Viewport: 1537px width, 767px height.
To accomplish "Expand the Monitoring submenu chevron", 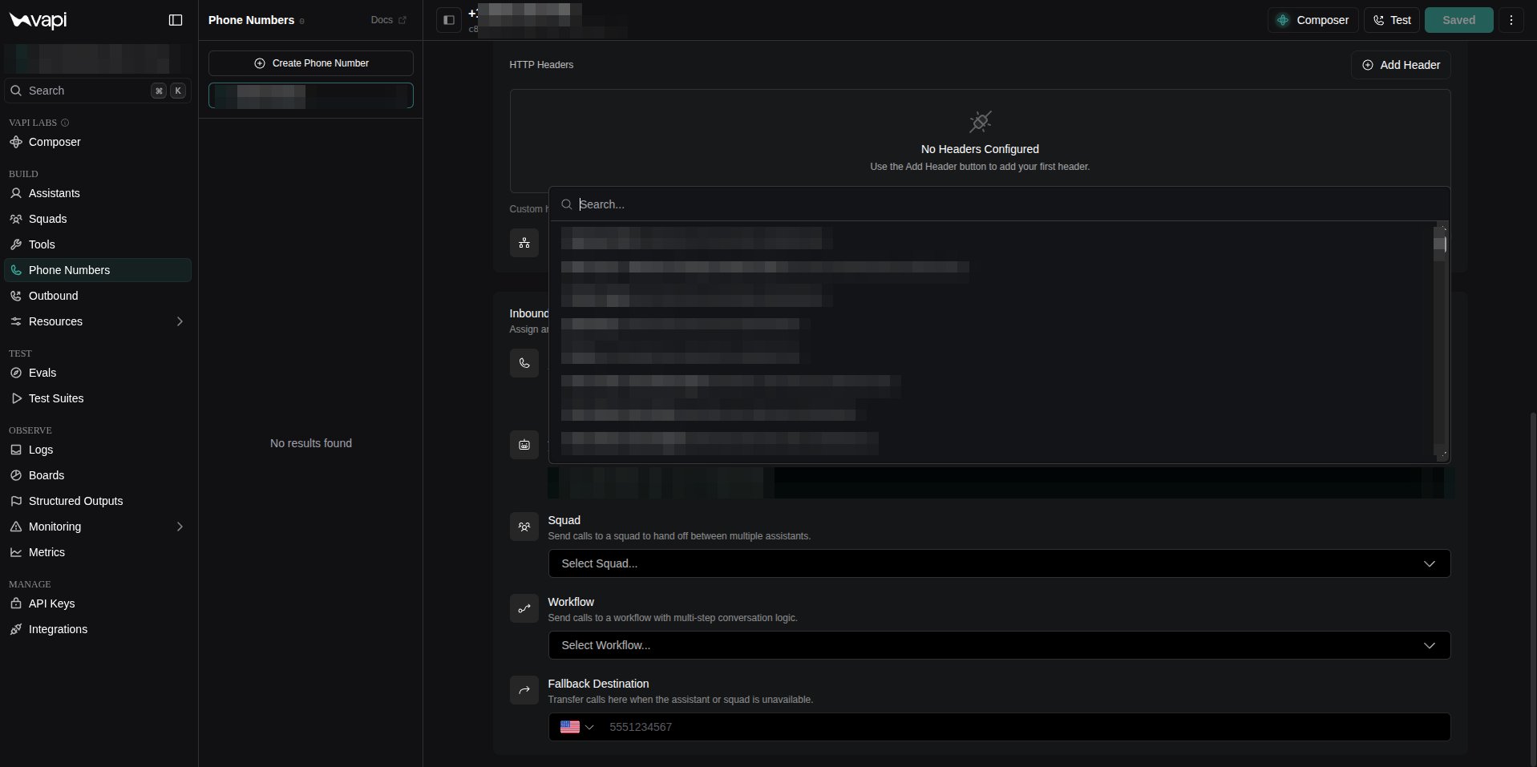I will (180, 527).
